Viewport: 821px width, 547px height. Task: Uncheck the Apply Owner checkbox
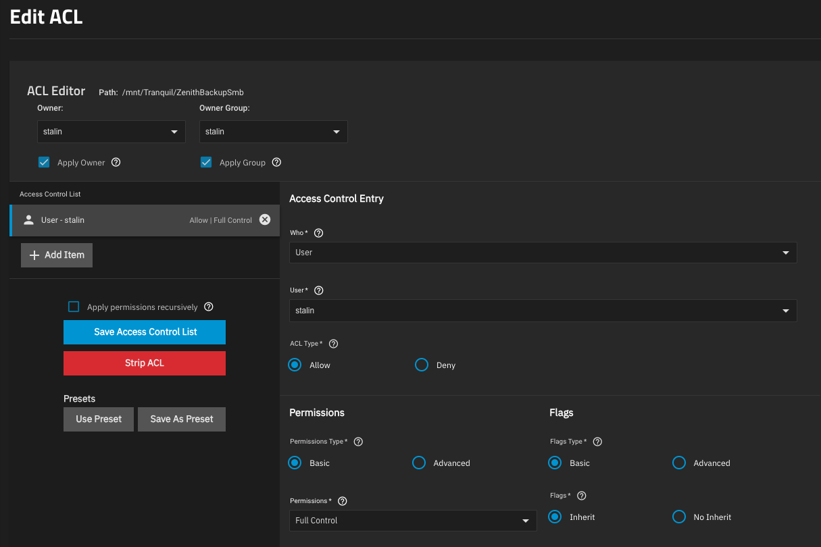click(44, 162)
